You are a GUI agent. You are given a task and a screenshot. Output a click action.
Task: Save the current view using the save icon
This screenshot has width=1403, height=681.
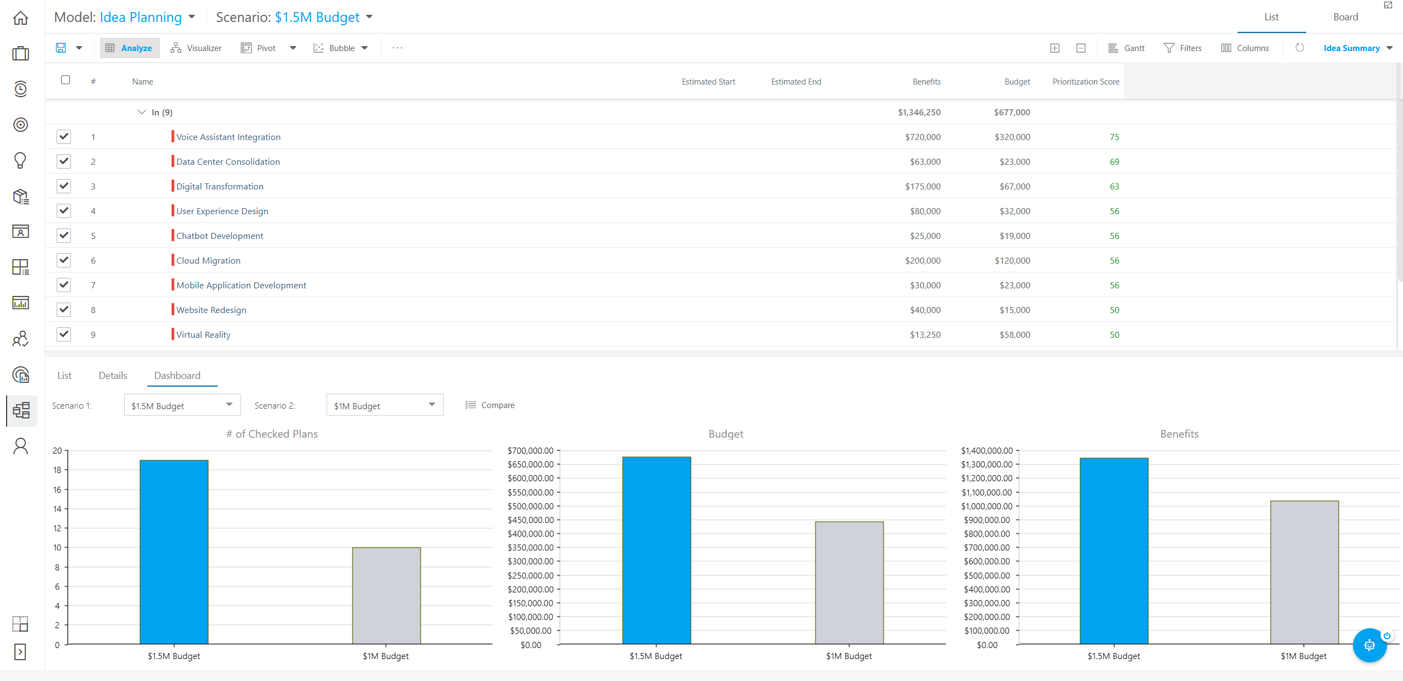click(x=61, y=48)
